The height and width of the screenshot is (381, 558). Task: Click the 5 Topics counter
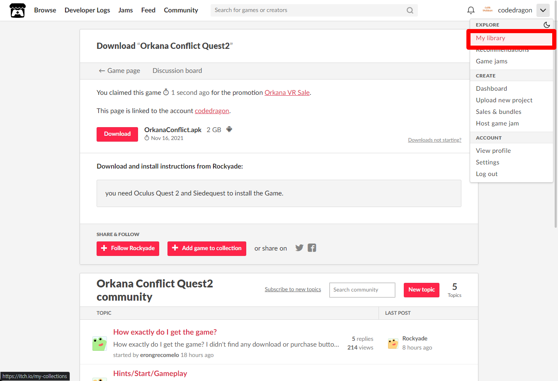click(454, 290)
